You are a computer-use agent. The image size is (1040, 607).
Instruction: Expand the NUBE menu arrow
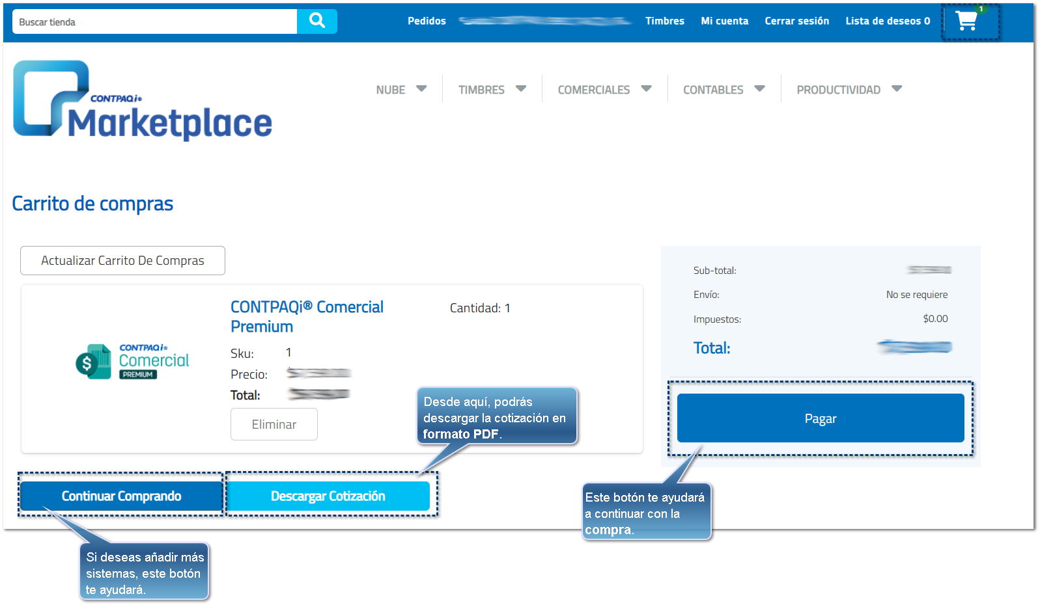421,89
